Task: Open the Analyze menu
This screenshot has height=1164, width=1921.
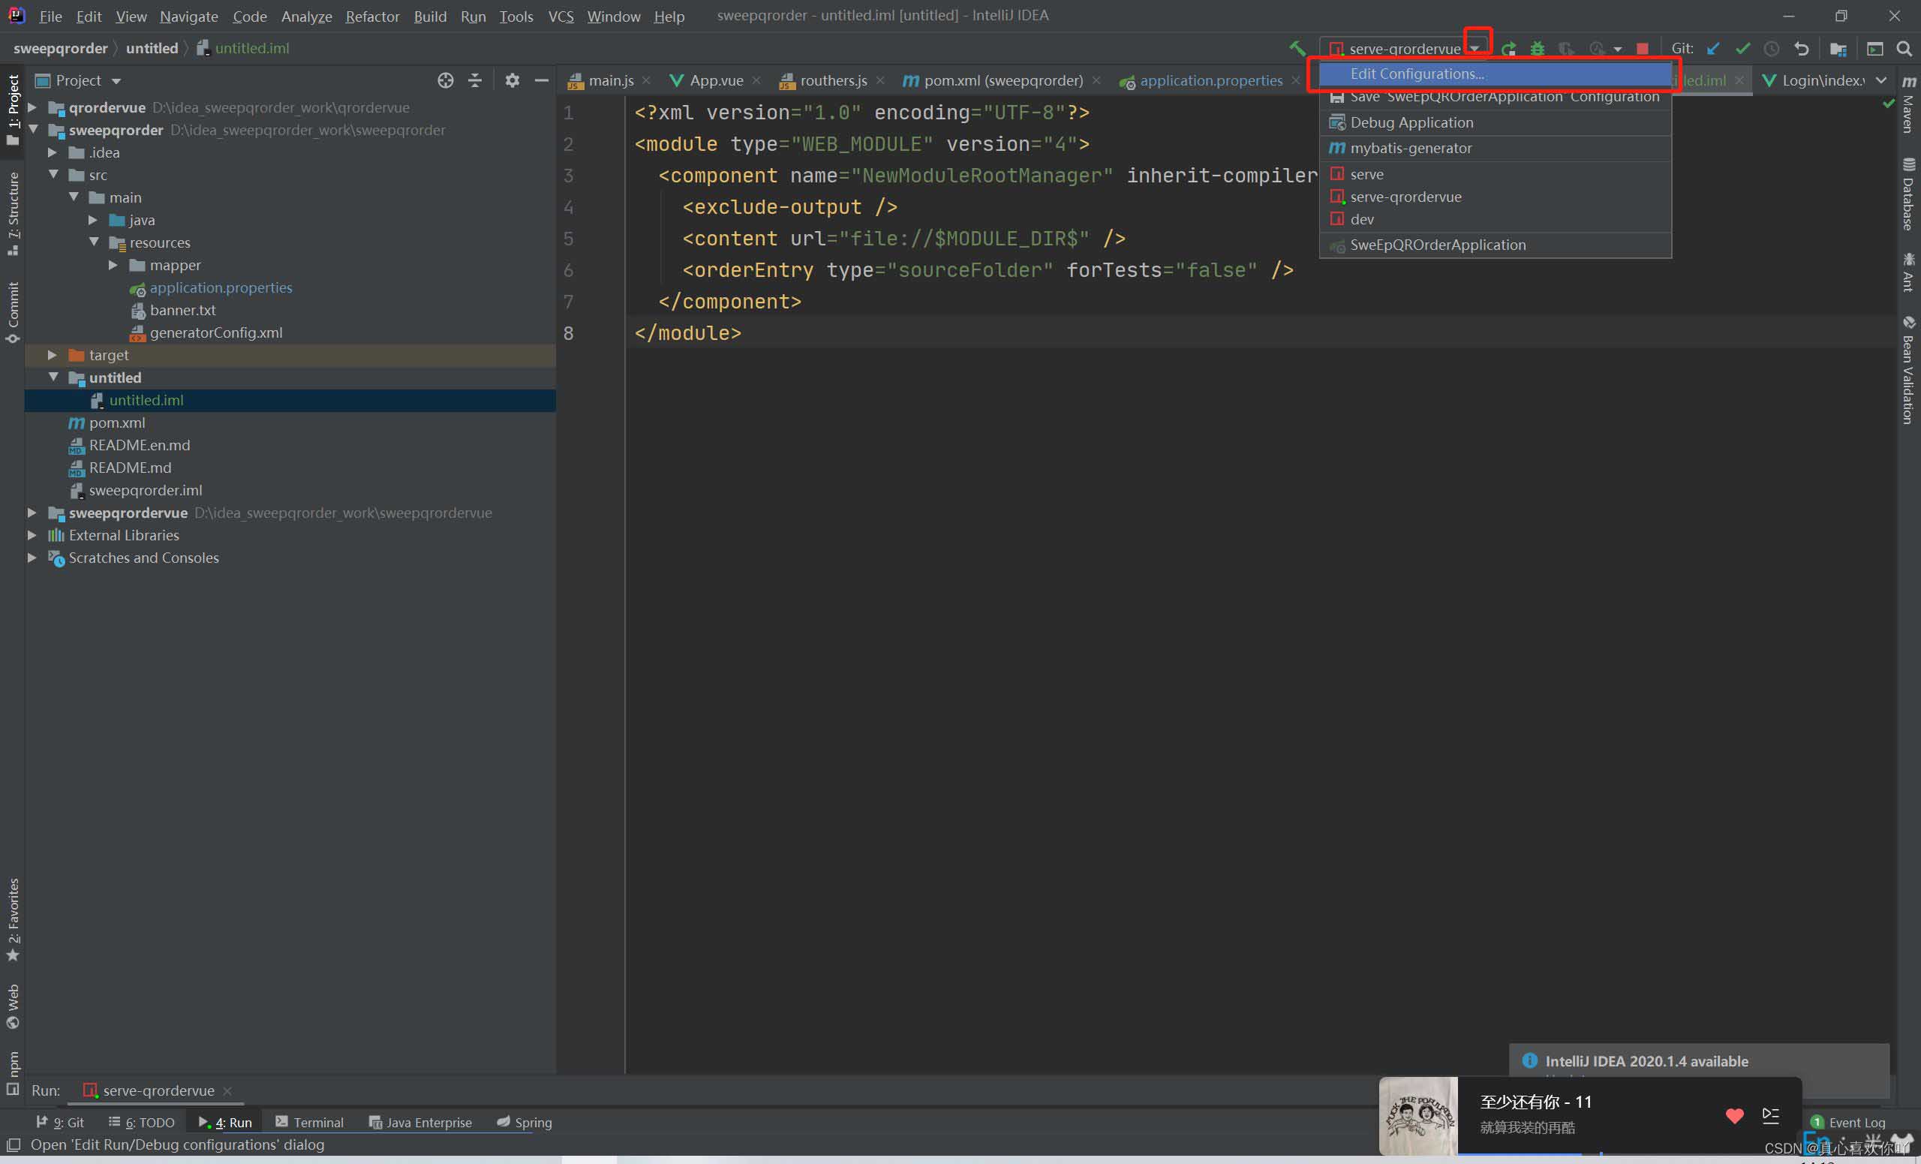Action: [306, 16]
